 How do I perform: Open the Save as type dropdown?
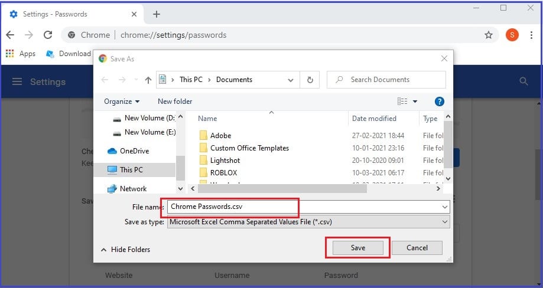click(445, 222)
